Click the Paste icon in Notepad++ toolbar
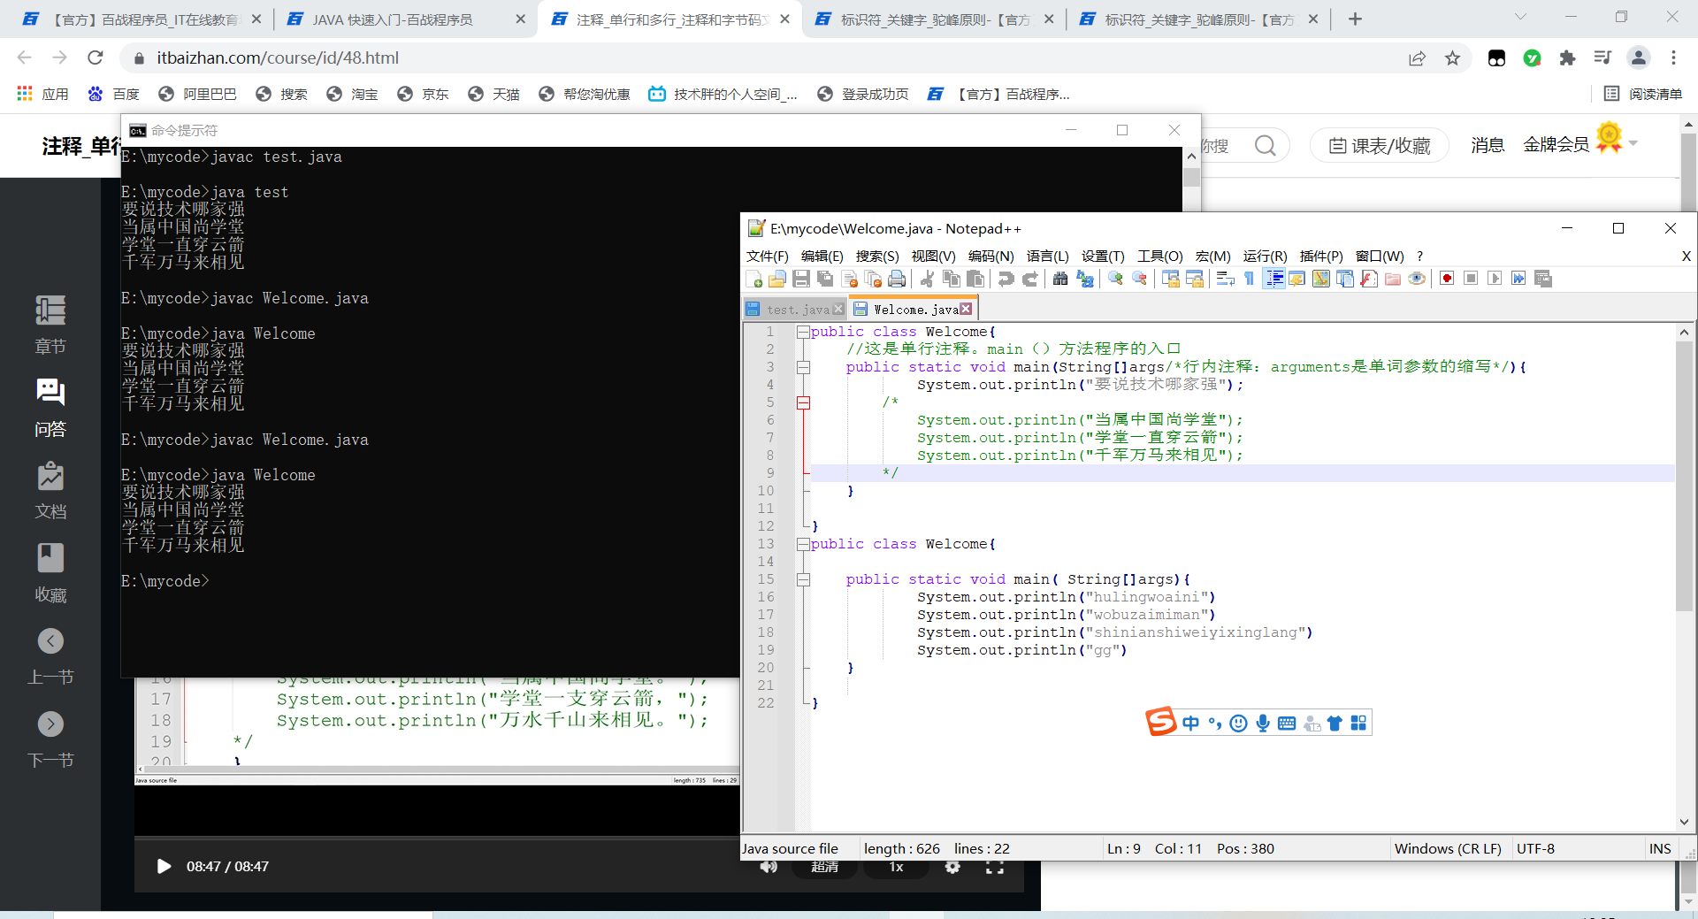The width and height of the screenshot is (1698, 919). (x=975, y=280)
